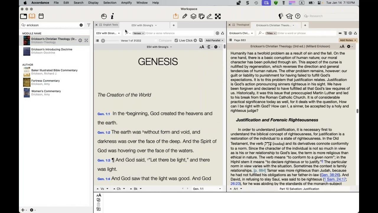This screenshot has width=378, height=213.
Task: Toggle the Compare checkbox
Action: pos(156,40)
